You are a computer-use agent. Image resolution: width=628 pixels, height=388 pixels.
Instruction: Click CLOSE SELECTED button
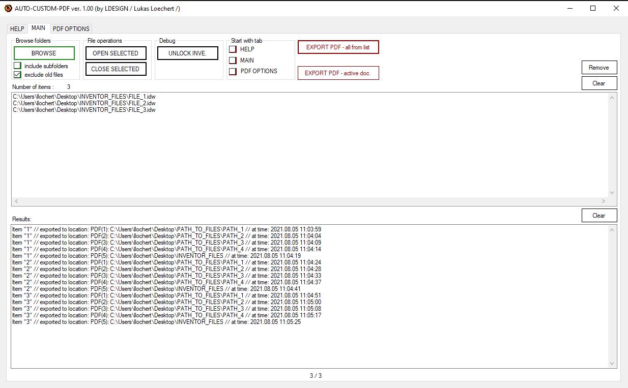coord(116,69)
